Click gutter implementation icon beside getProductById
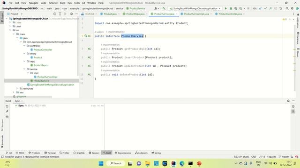Image resolution: width=300 pixels, height=168 pixels. point(89,49)
